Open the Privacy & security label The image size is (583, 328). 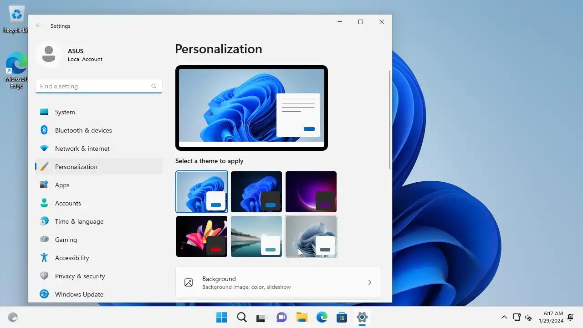click(80, 276)
